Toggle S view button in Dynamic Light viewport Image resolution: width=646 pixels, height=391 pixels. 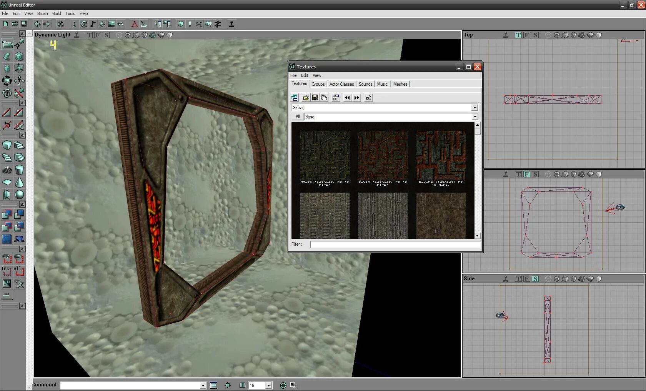(106, 35)
